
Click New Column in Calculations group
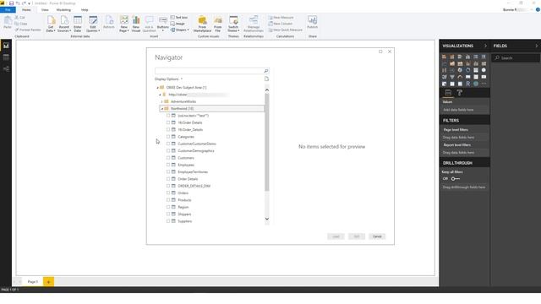(x=281, y=24)
